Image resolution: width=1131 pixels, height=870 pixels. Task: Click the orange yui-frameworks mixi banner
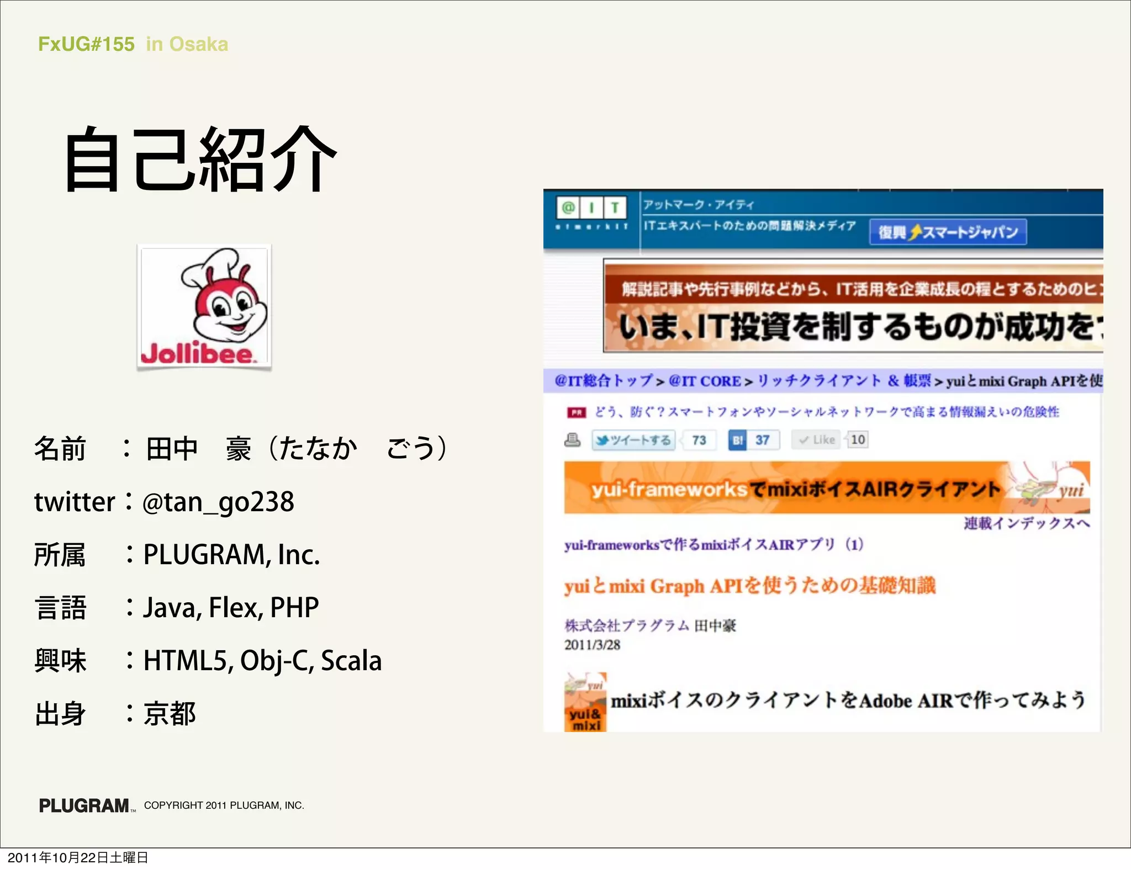[826, 489]
